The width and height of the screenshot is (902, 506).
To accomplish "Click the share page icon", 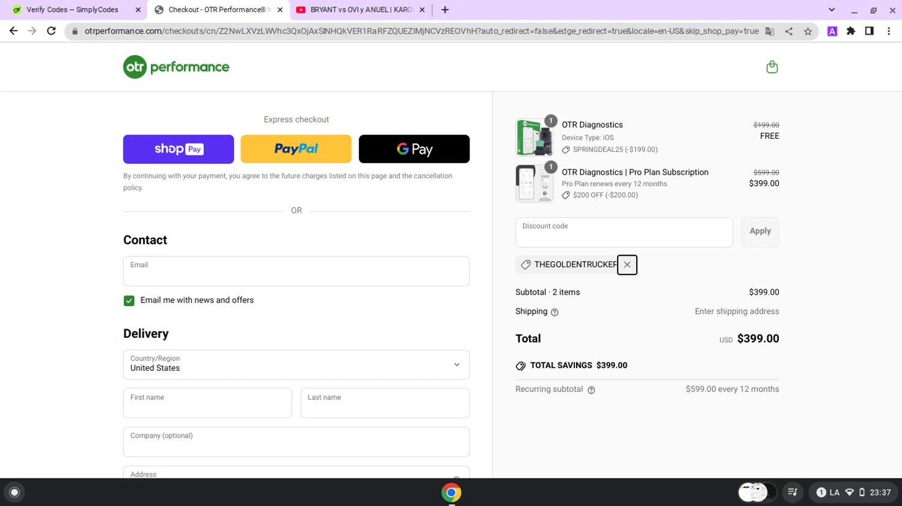I will [x=789, y=31].
